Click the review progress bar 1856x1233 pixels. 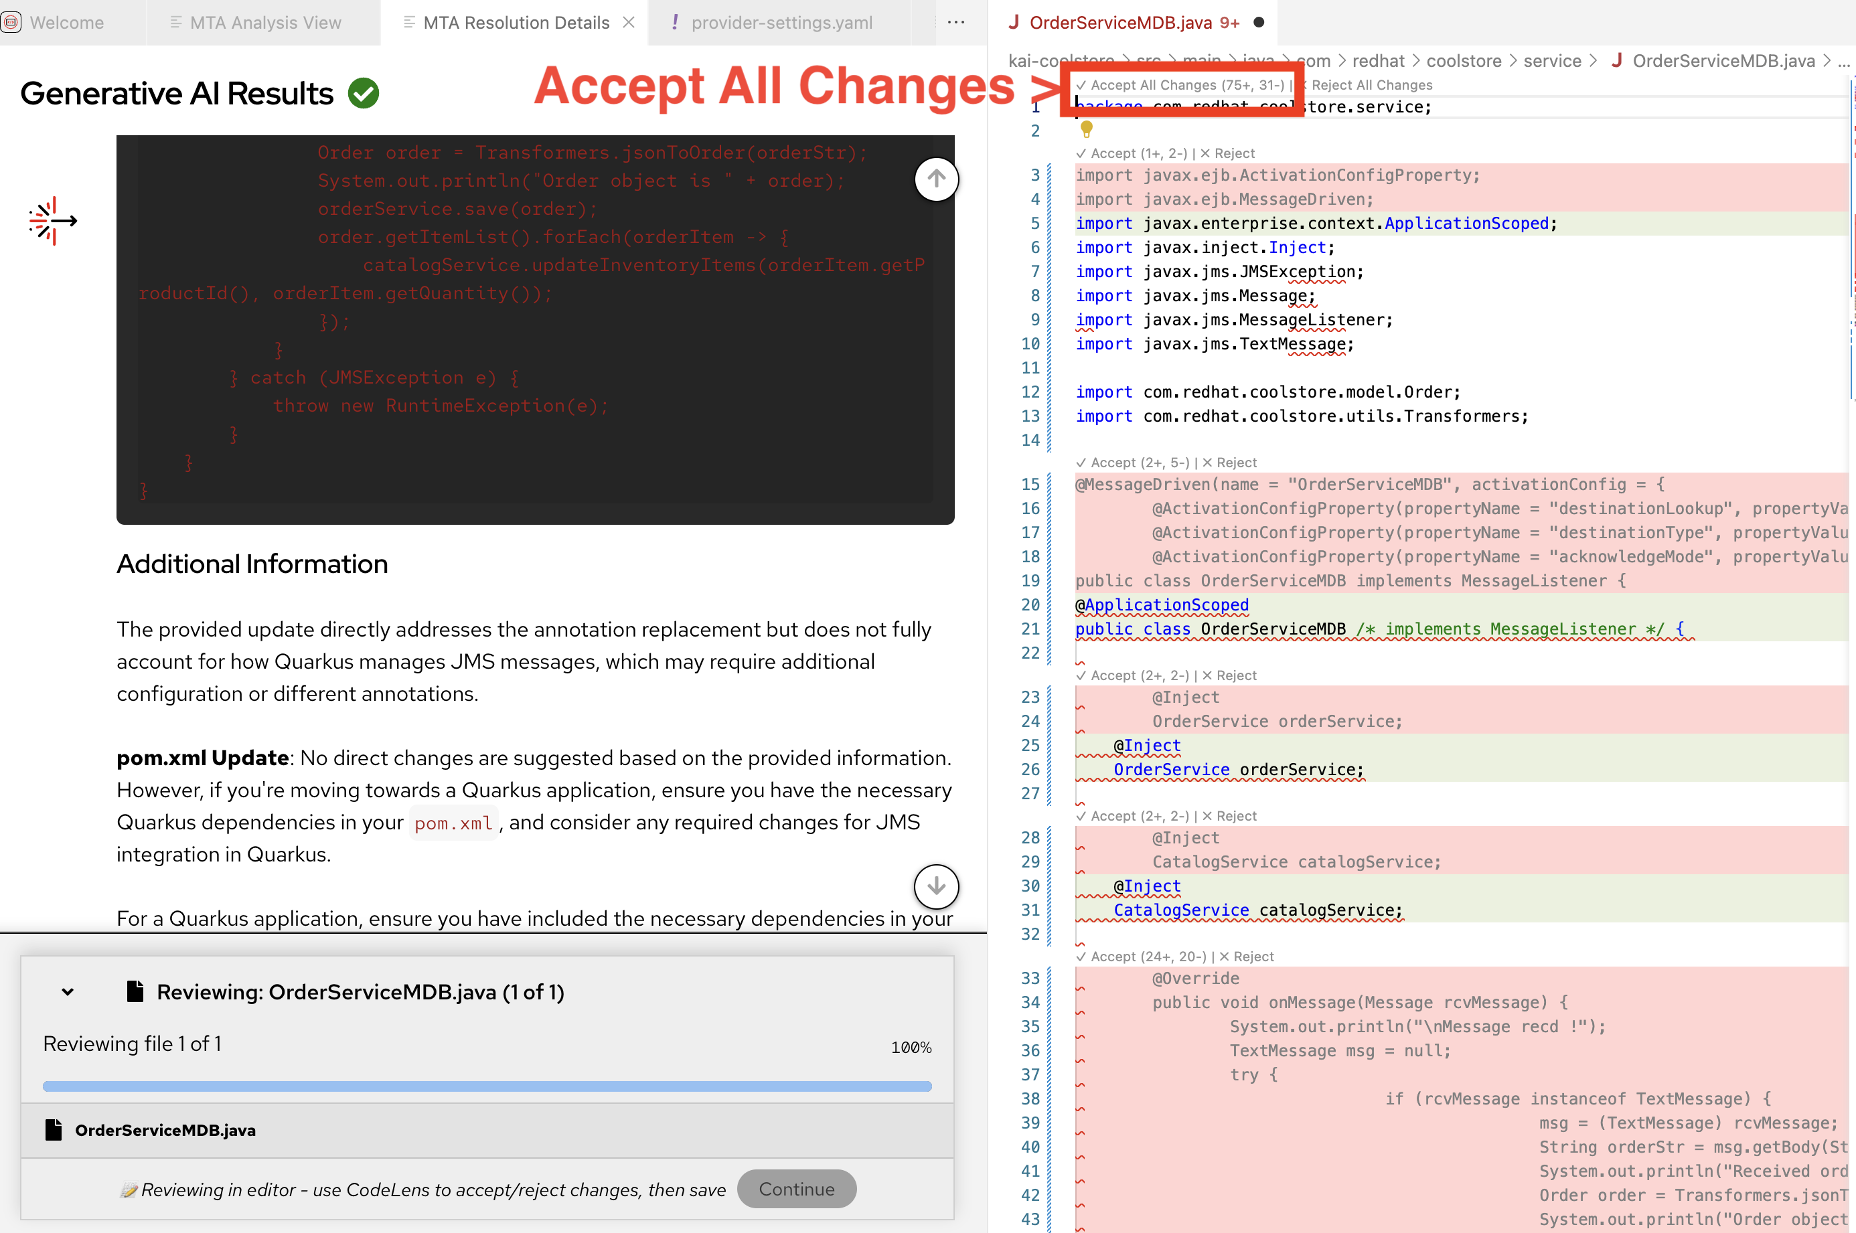[x=487, y=1086]
